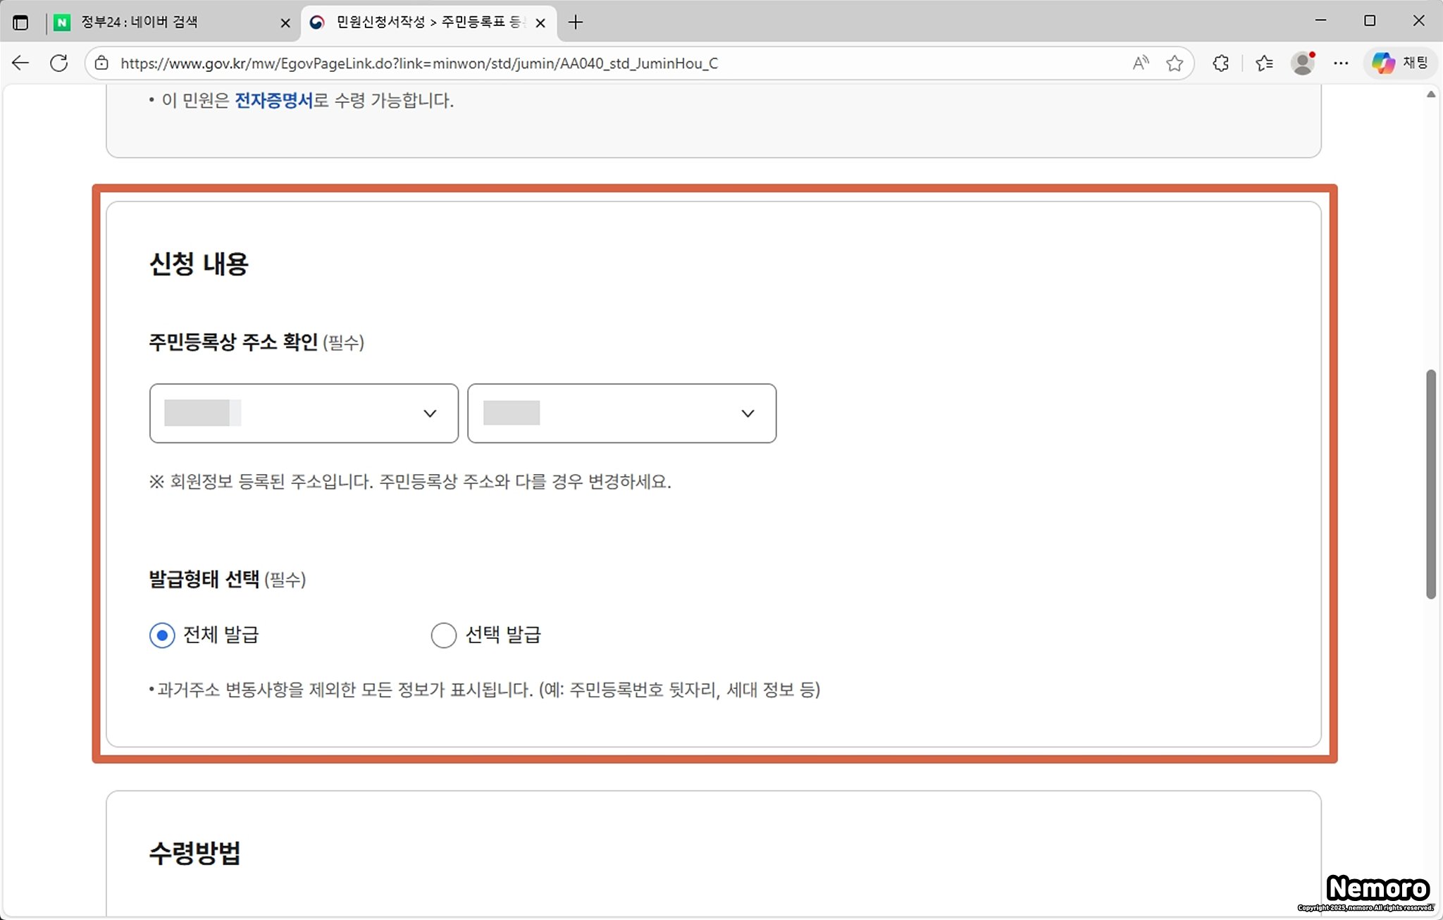
Task: Click the 전자증명서 link
Action: coord(273,101)
